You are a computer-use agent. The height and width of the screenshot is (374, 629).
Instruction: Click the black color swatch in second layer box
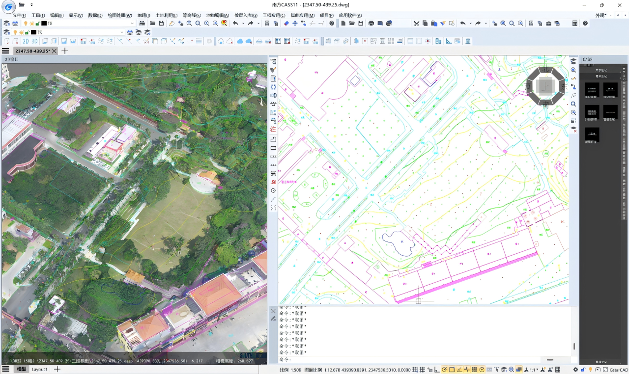33,32
